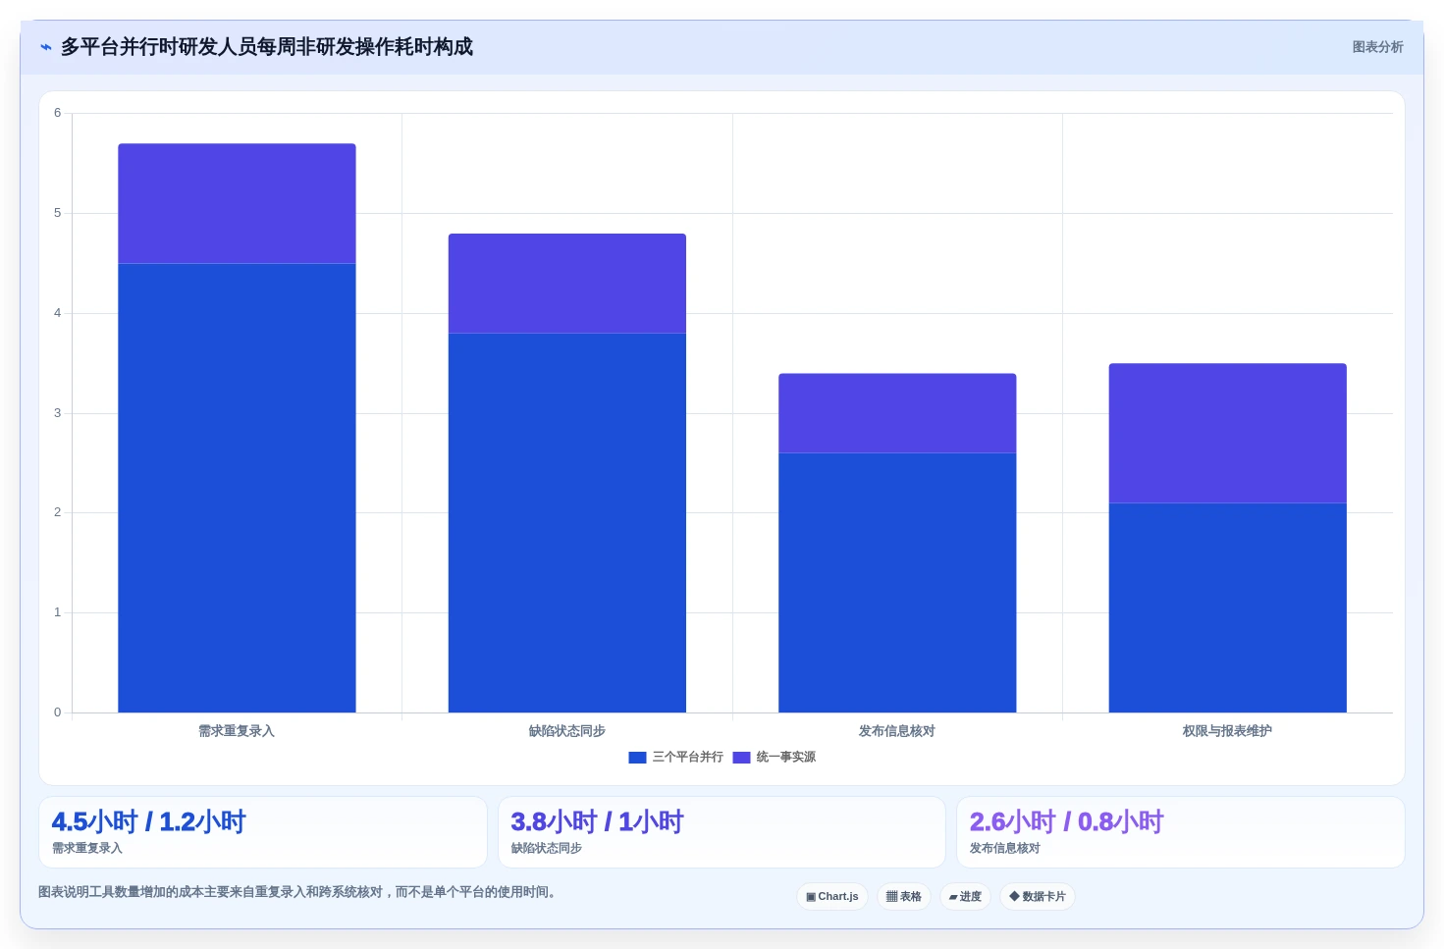The image size is (1444, 949).
Task: Click the chart title 多平台并行时研发人员每周非研发操作耗时构成
Action: (x=267, y=47)
